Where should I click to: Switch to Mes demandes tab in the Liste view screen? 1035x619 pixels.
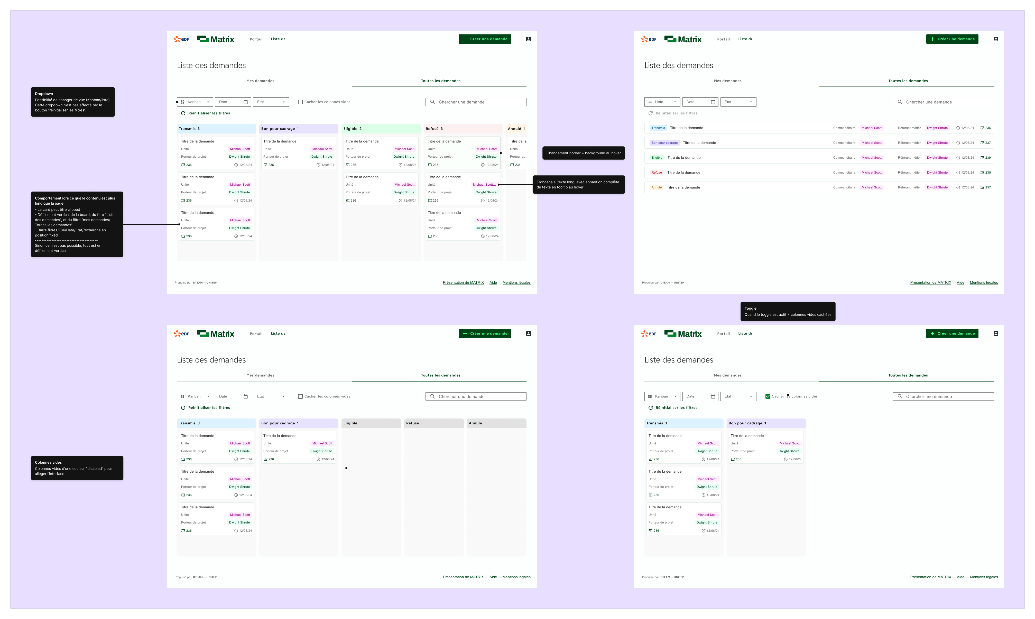coord(727,81)
